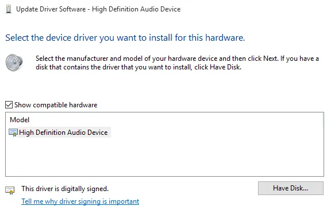Click the 'Show compatible hardware' label text
The image size is (327, 210).
(56, 105)
